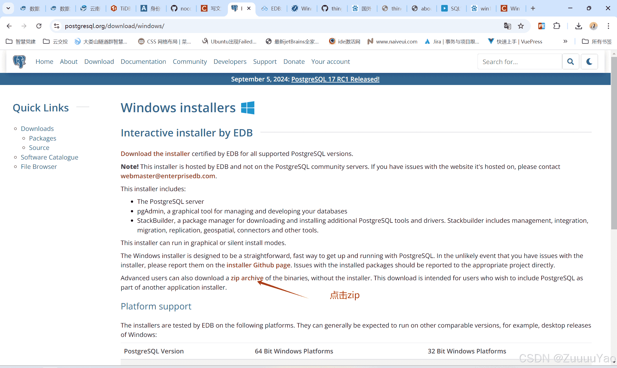
Task: Open 最新jetBrains全家 bookmark
Action: click(x=292, y=42)
